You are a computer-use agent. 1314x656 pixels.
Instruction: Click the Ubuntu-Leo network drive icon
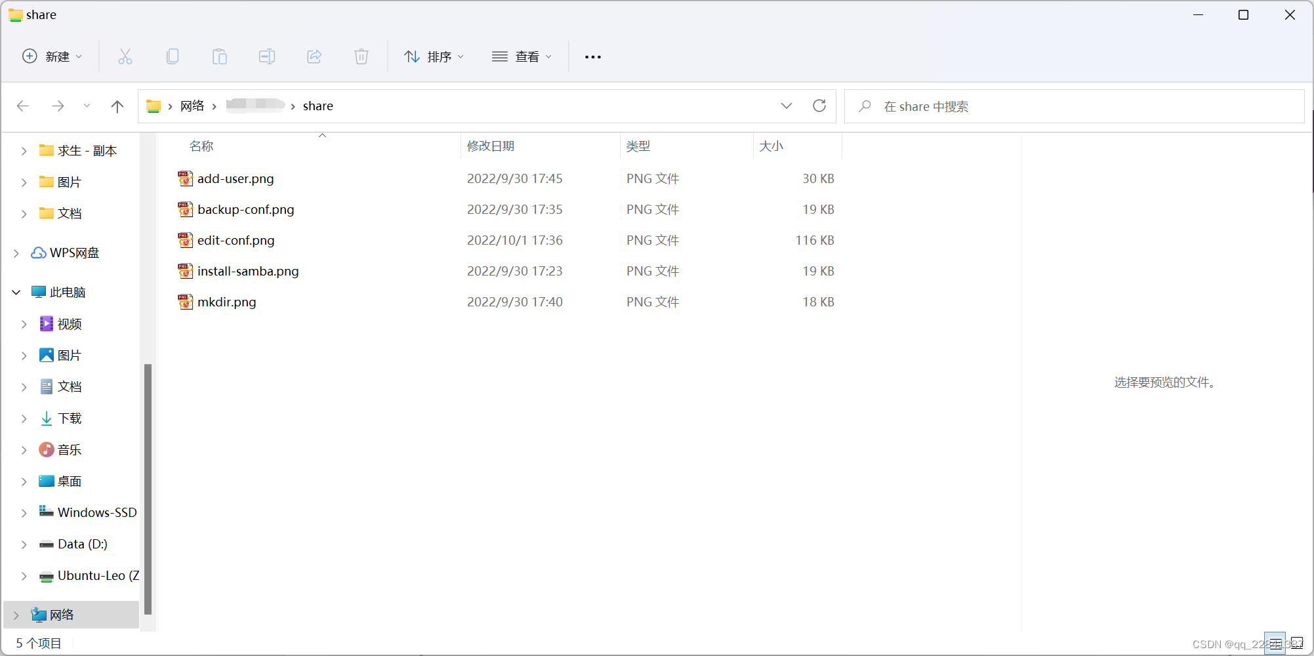click(x=47, y=576)
